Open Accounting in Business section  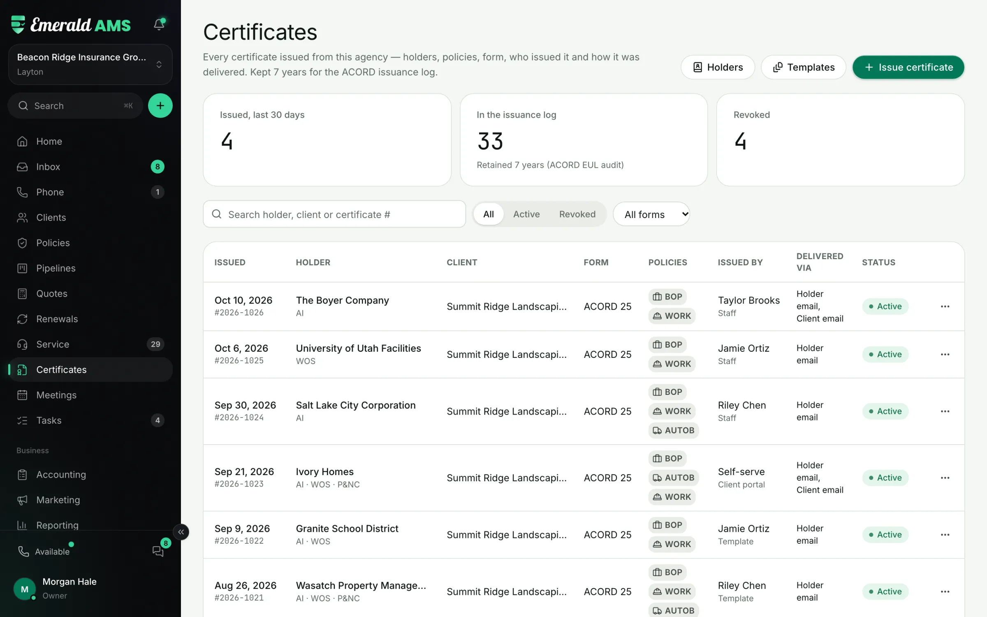click(x=90, y=474)
